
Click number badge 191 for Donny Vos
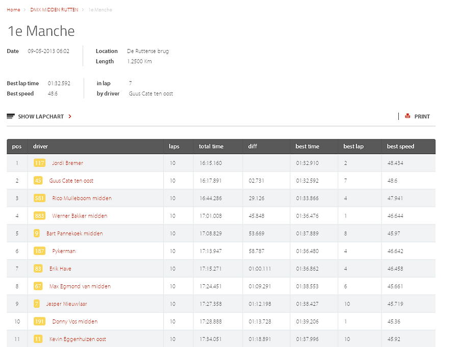pos(39,321)
